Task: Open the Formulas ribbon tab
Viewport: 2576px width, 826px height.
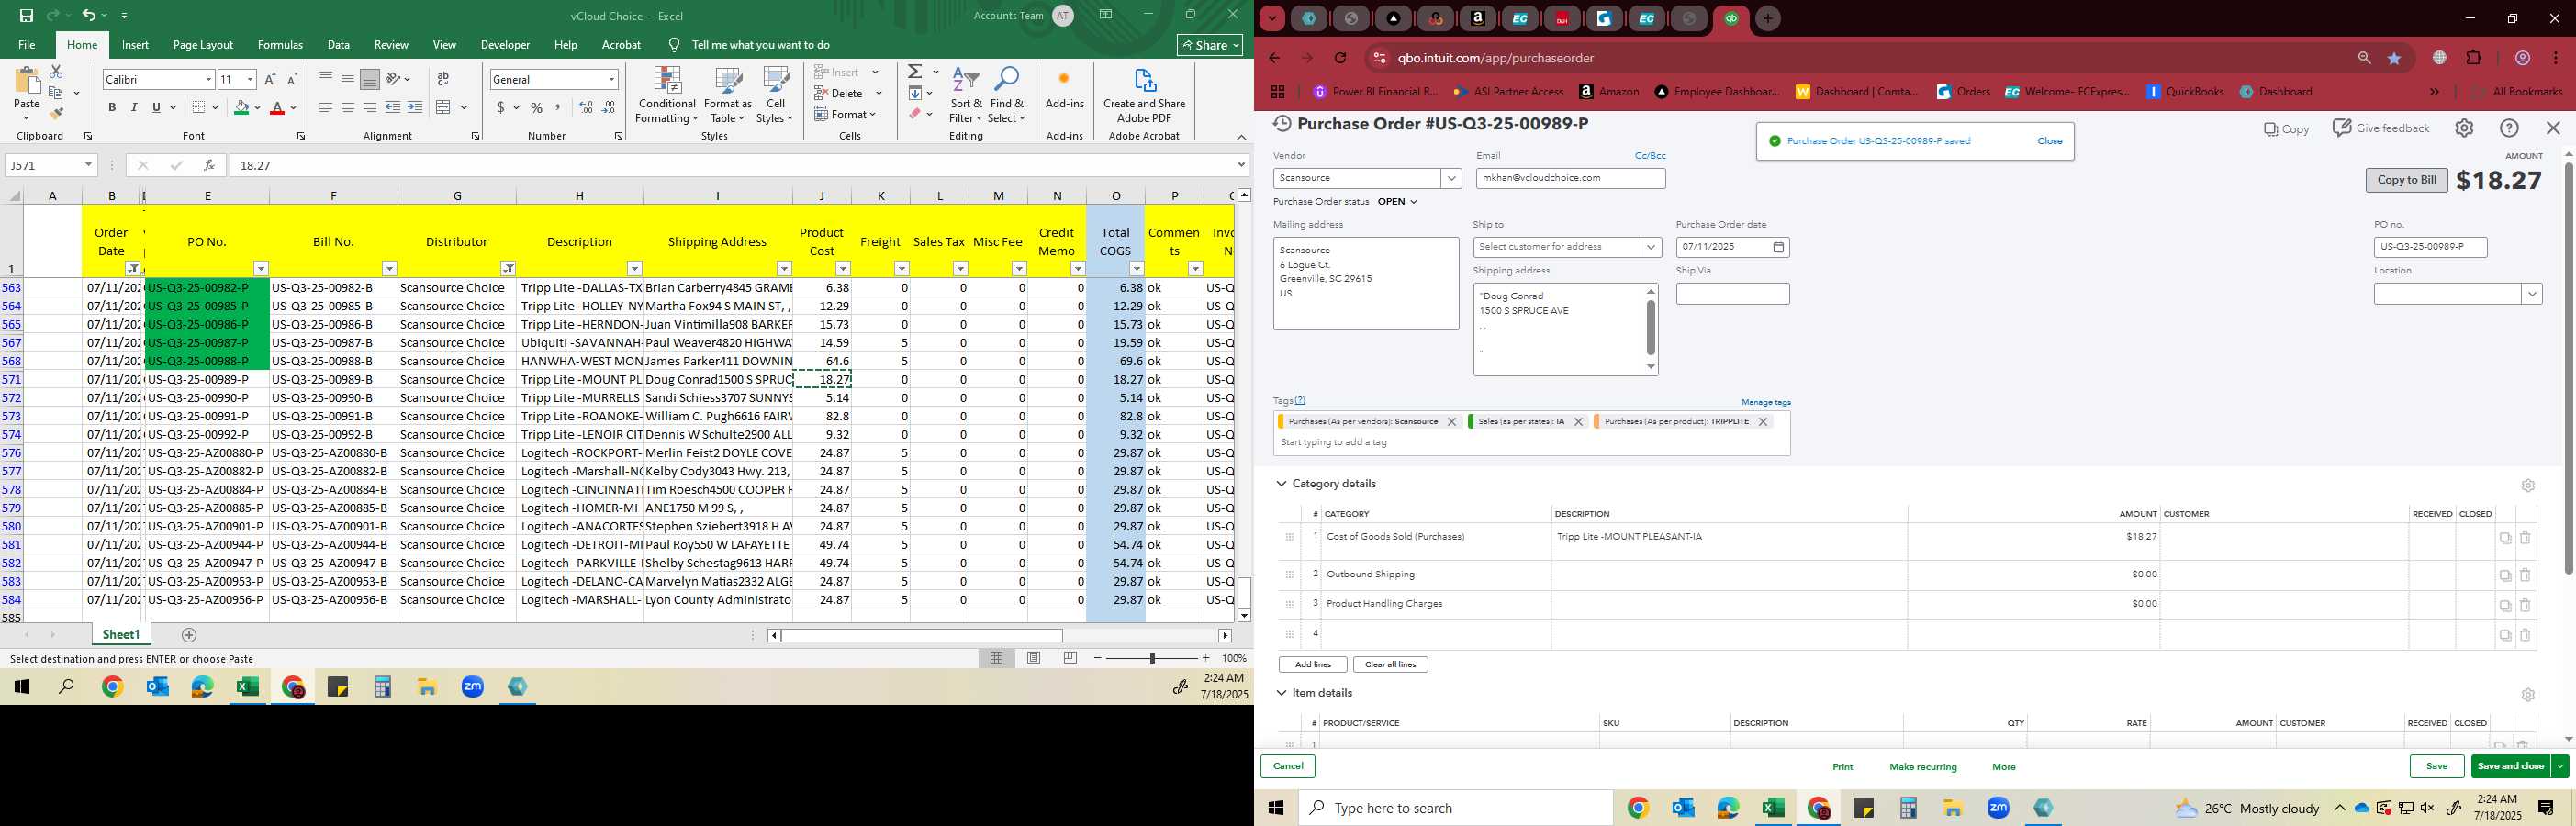Action: pos(280,45)
